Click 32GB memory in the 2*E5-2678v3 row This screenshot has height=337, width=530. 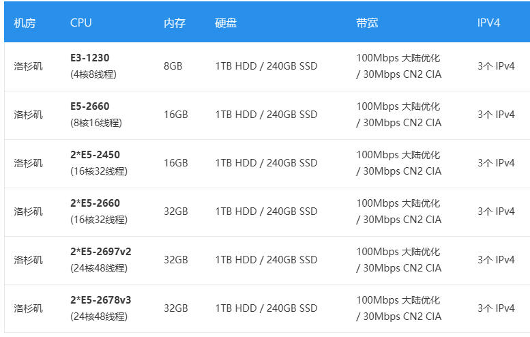pyautogui.click(x=176, y=308)
